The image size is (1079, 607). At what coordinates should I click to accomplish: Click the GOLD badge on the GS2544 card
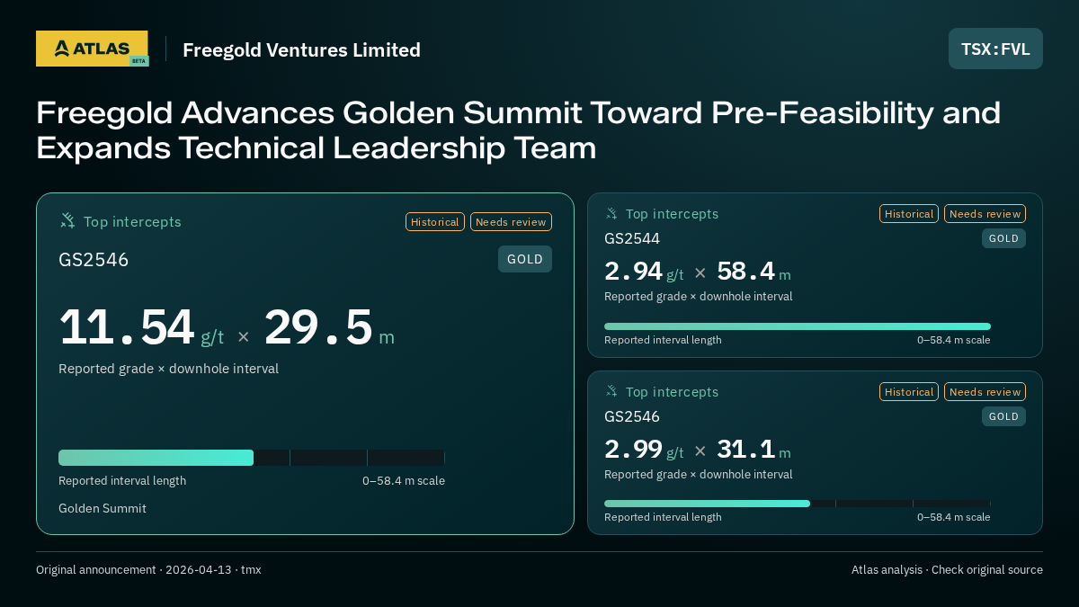(x=1003, y=238)
